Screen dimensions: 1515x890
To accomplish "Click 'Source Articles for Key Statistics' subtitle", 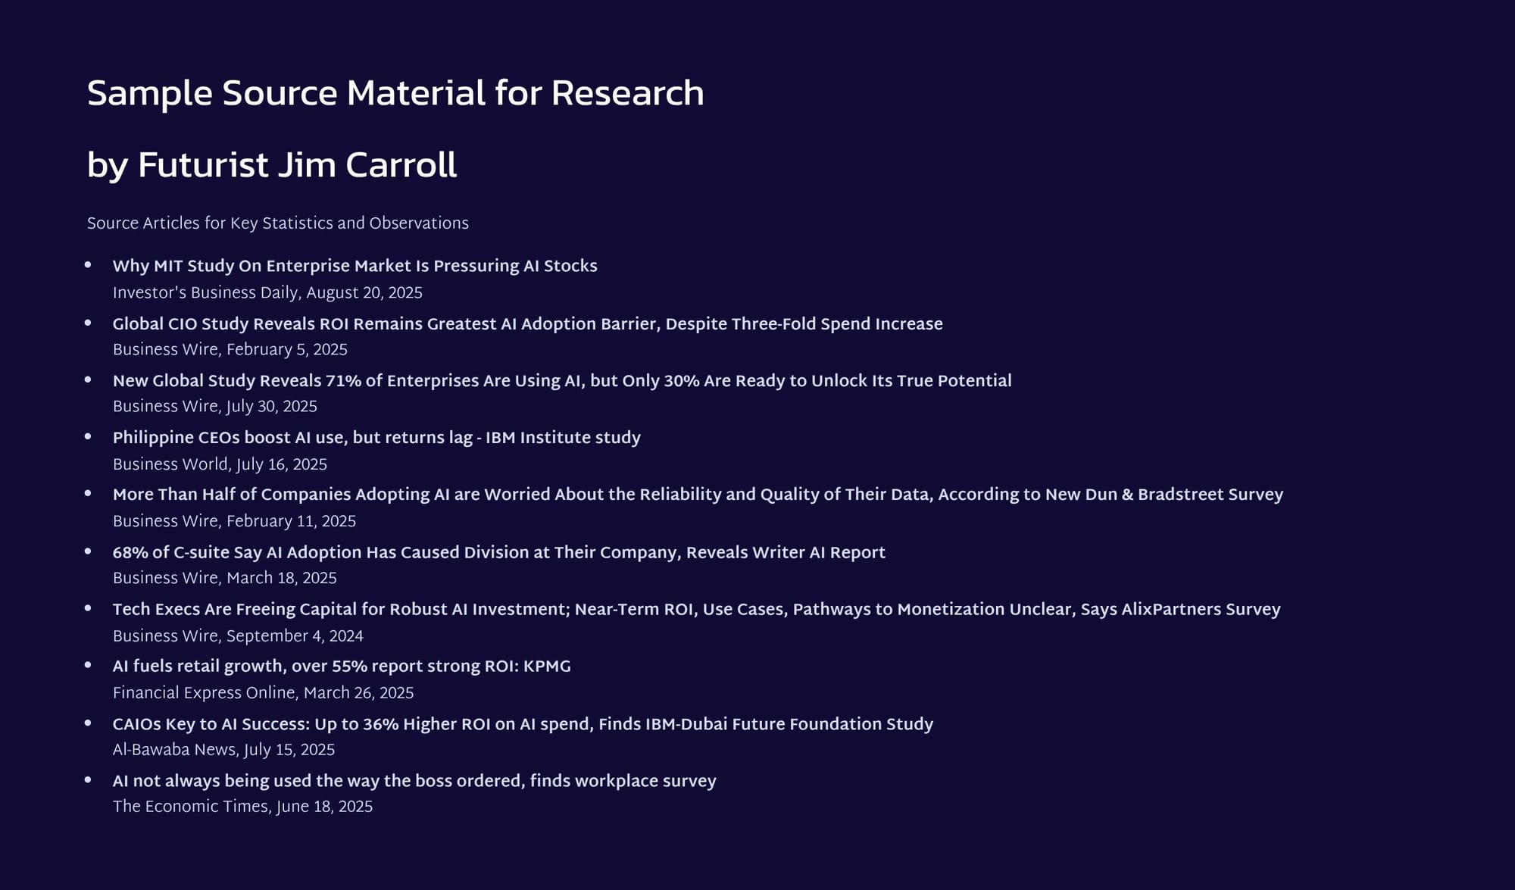I will 278,223.
